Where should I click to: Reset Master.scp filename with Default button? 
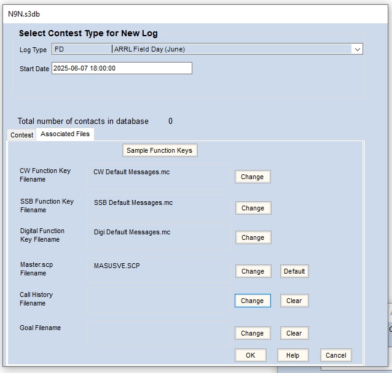(294, 271)
